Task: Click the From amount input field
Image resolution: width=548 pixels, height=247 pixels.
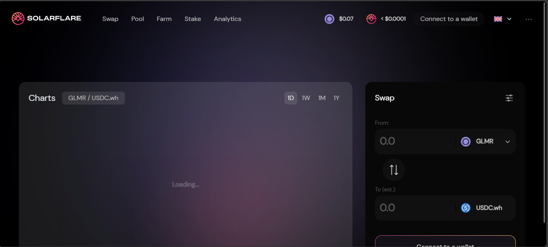Action: click(x=415, y=141)
